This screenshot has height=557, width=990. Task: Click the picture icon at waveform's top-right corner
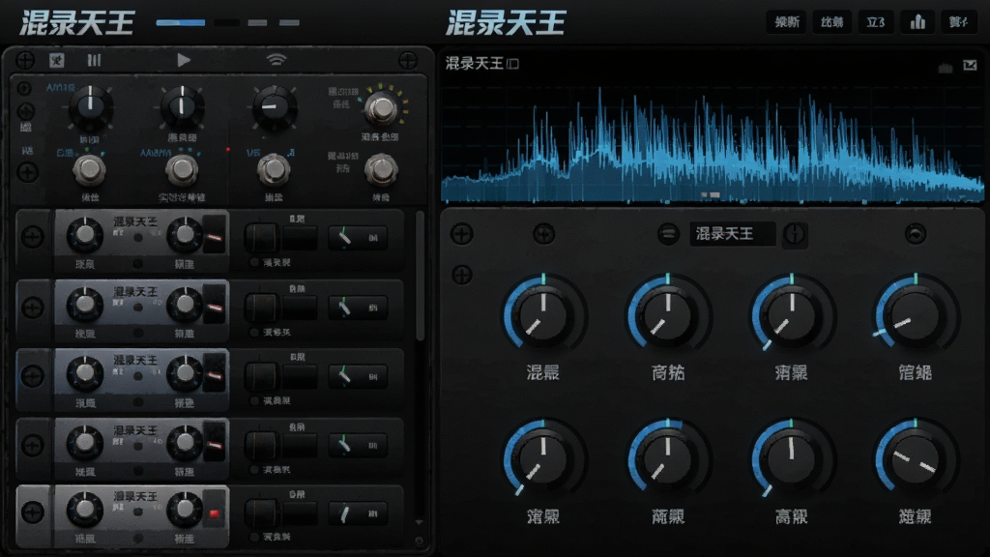[x=971, y=65]
